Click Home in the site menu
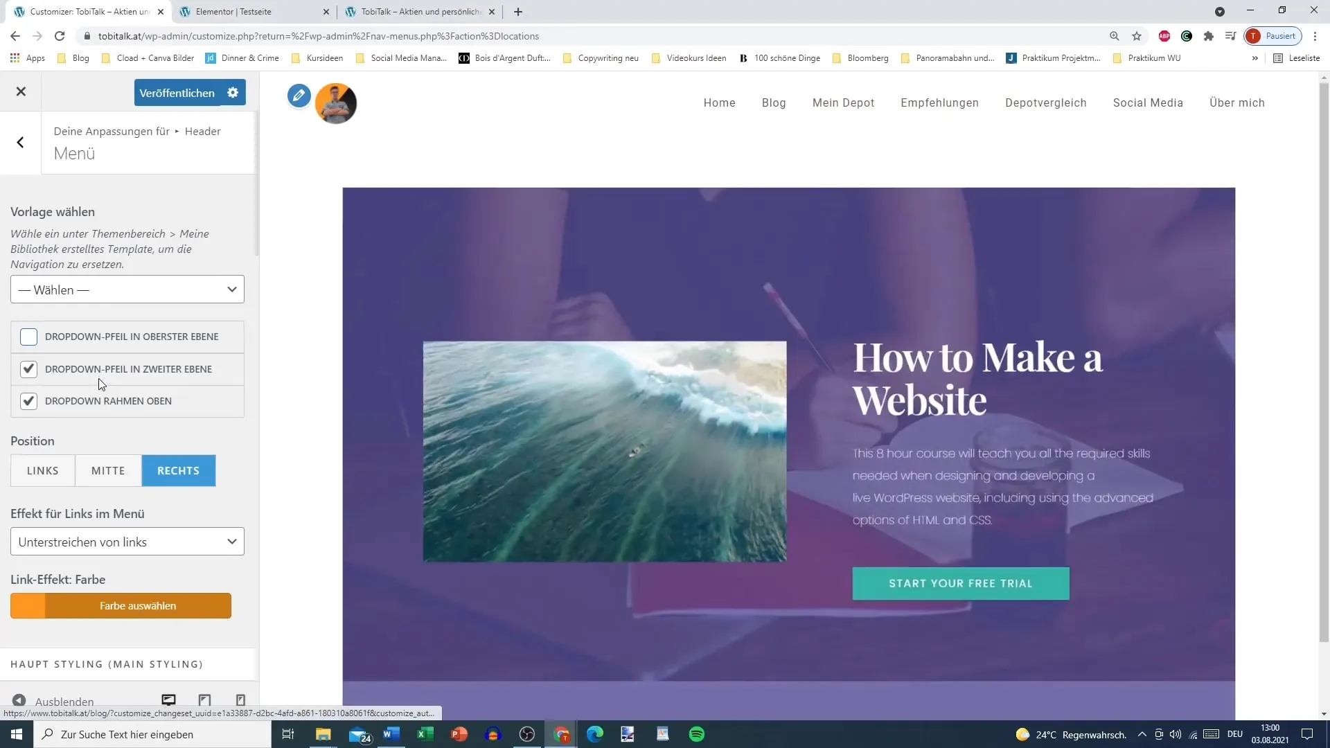The image size is (1330, 748). tap(719, 103)
